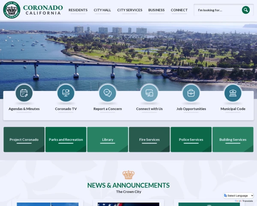Click "The Crown City" subtitle text
257x206 pixels.
[128, 192]
